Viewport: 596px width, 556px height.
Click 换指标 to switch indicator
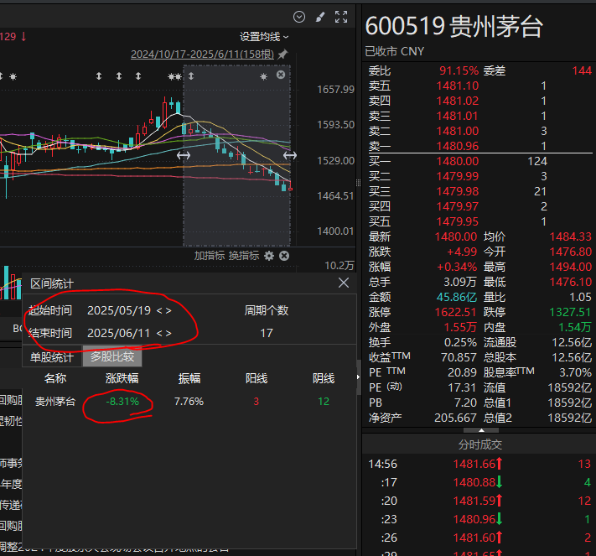click(x=244, y=256)
